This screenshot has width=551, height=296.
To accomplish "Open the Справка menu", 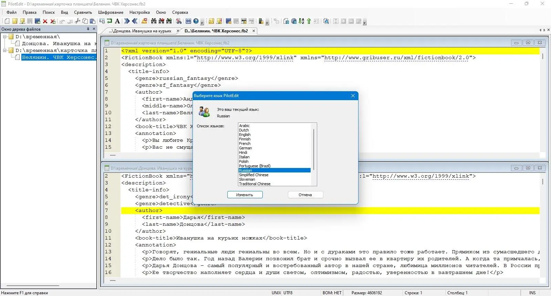I will point(180,12).
